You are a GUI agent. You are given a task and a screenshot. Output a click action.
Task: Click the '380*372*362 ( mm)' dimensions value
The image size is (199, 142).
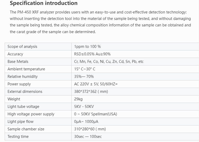tap(91, 92)
